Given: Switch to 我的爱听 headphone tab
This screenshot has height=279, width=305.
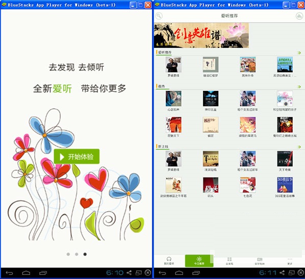Looking at the screenshot, I should click(169, 261).
